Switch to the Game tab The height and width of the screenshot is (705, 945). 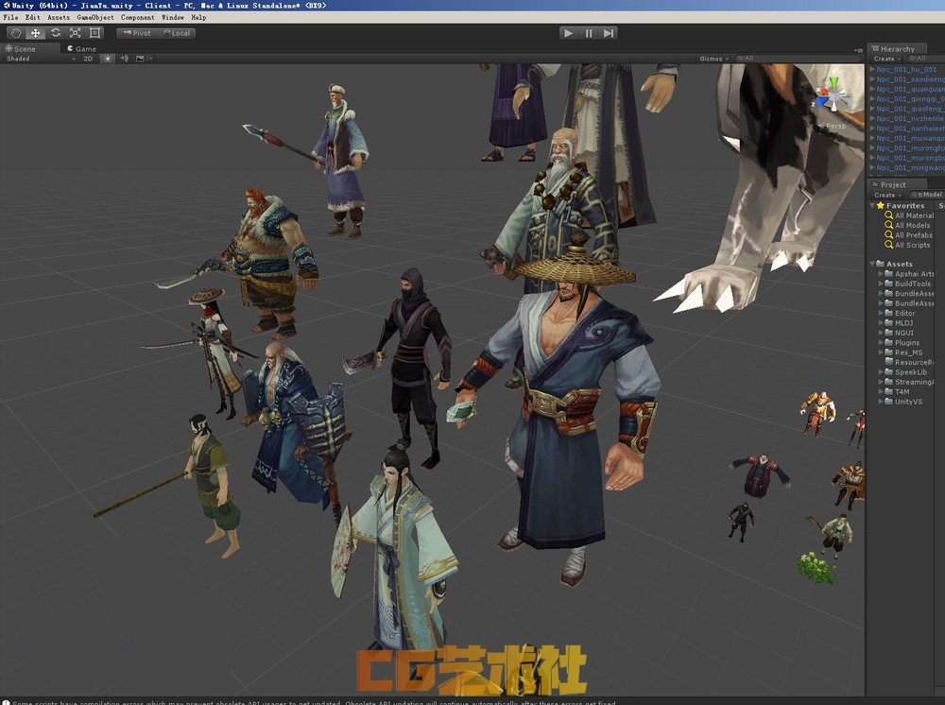(82, 49)
